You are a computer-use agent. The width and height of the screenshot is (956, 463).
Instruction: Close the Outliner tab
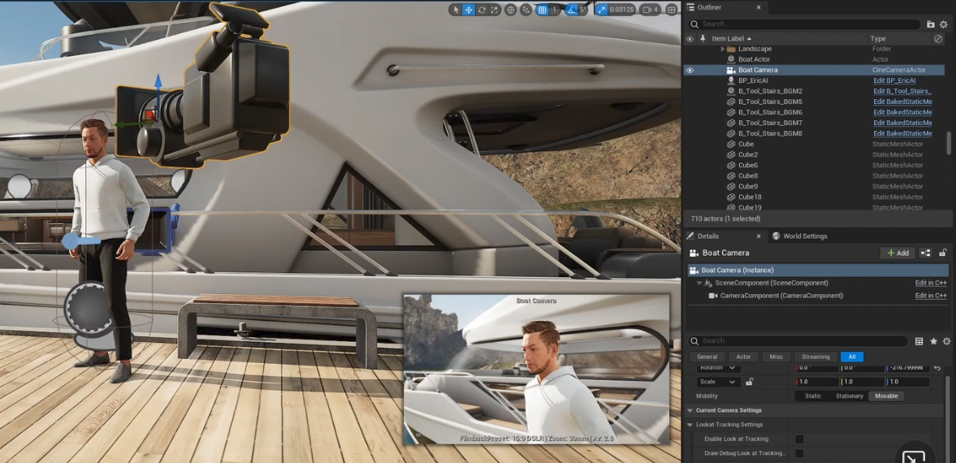(759, 7)
